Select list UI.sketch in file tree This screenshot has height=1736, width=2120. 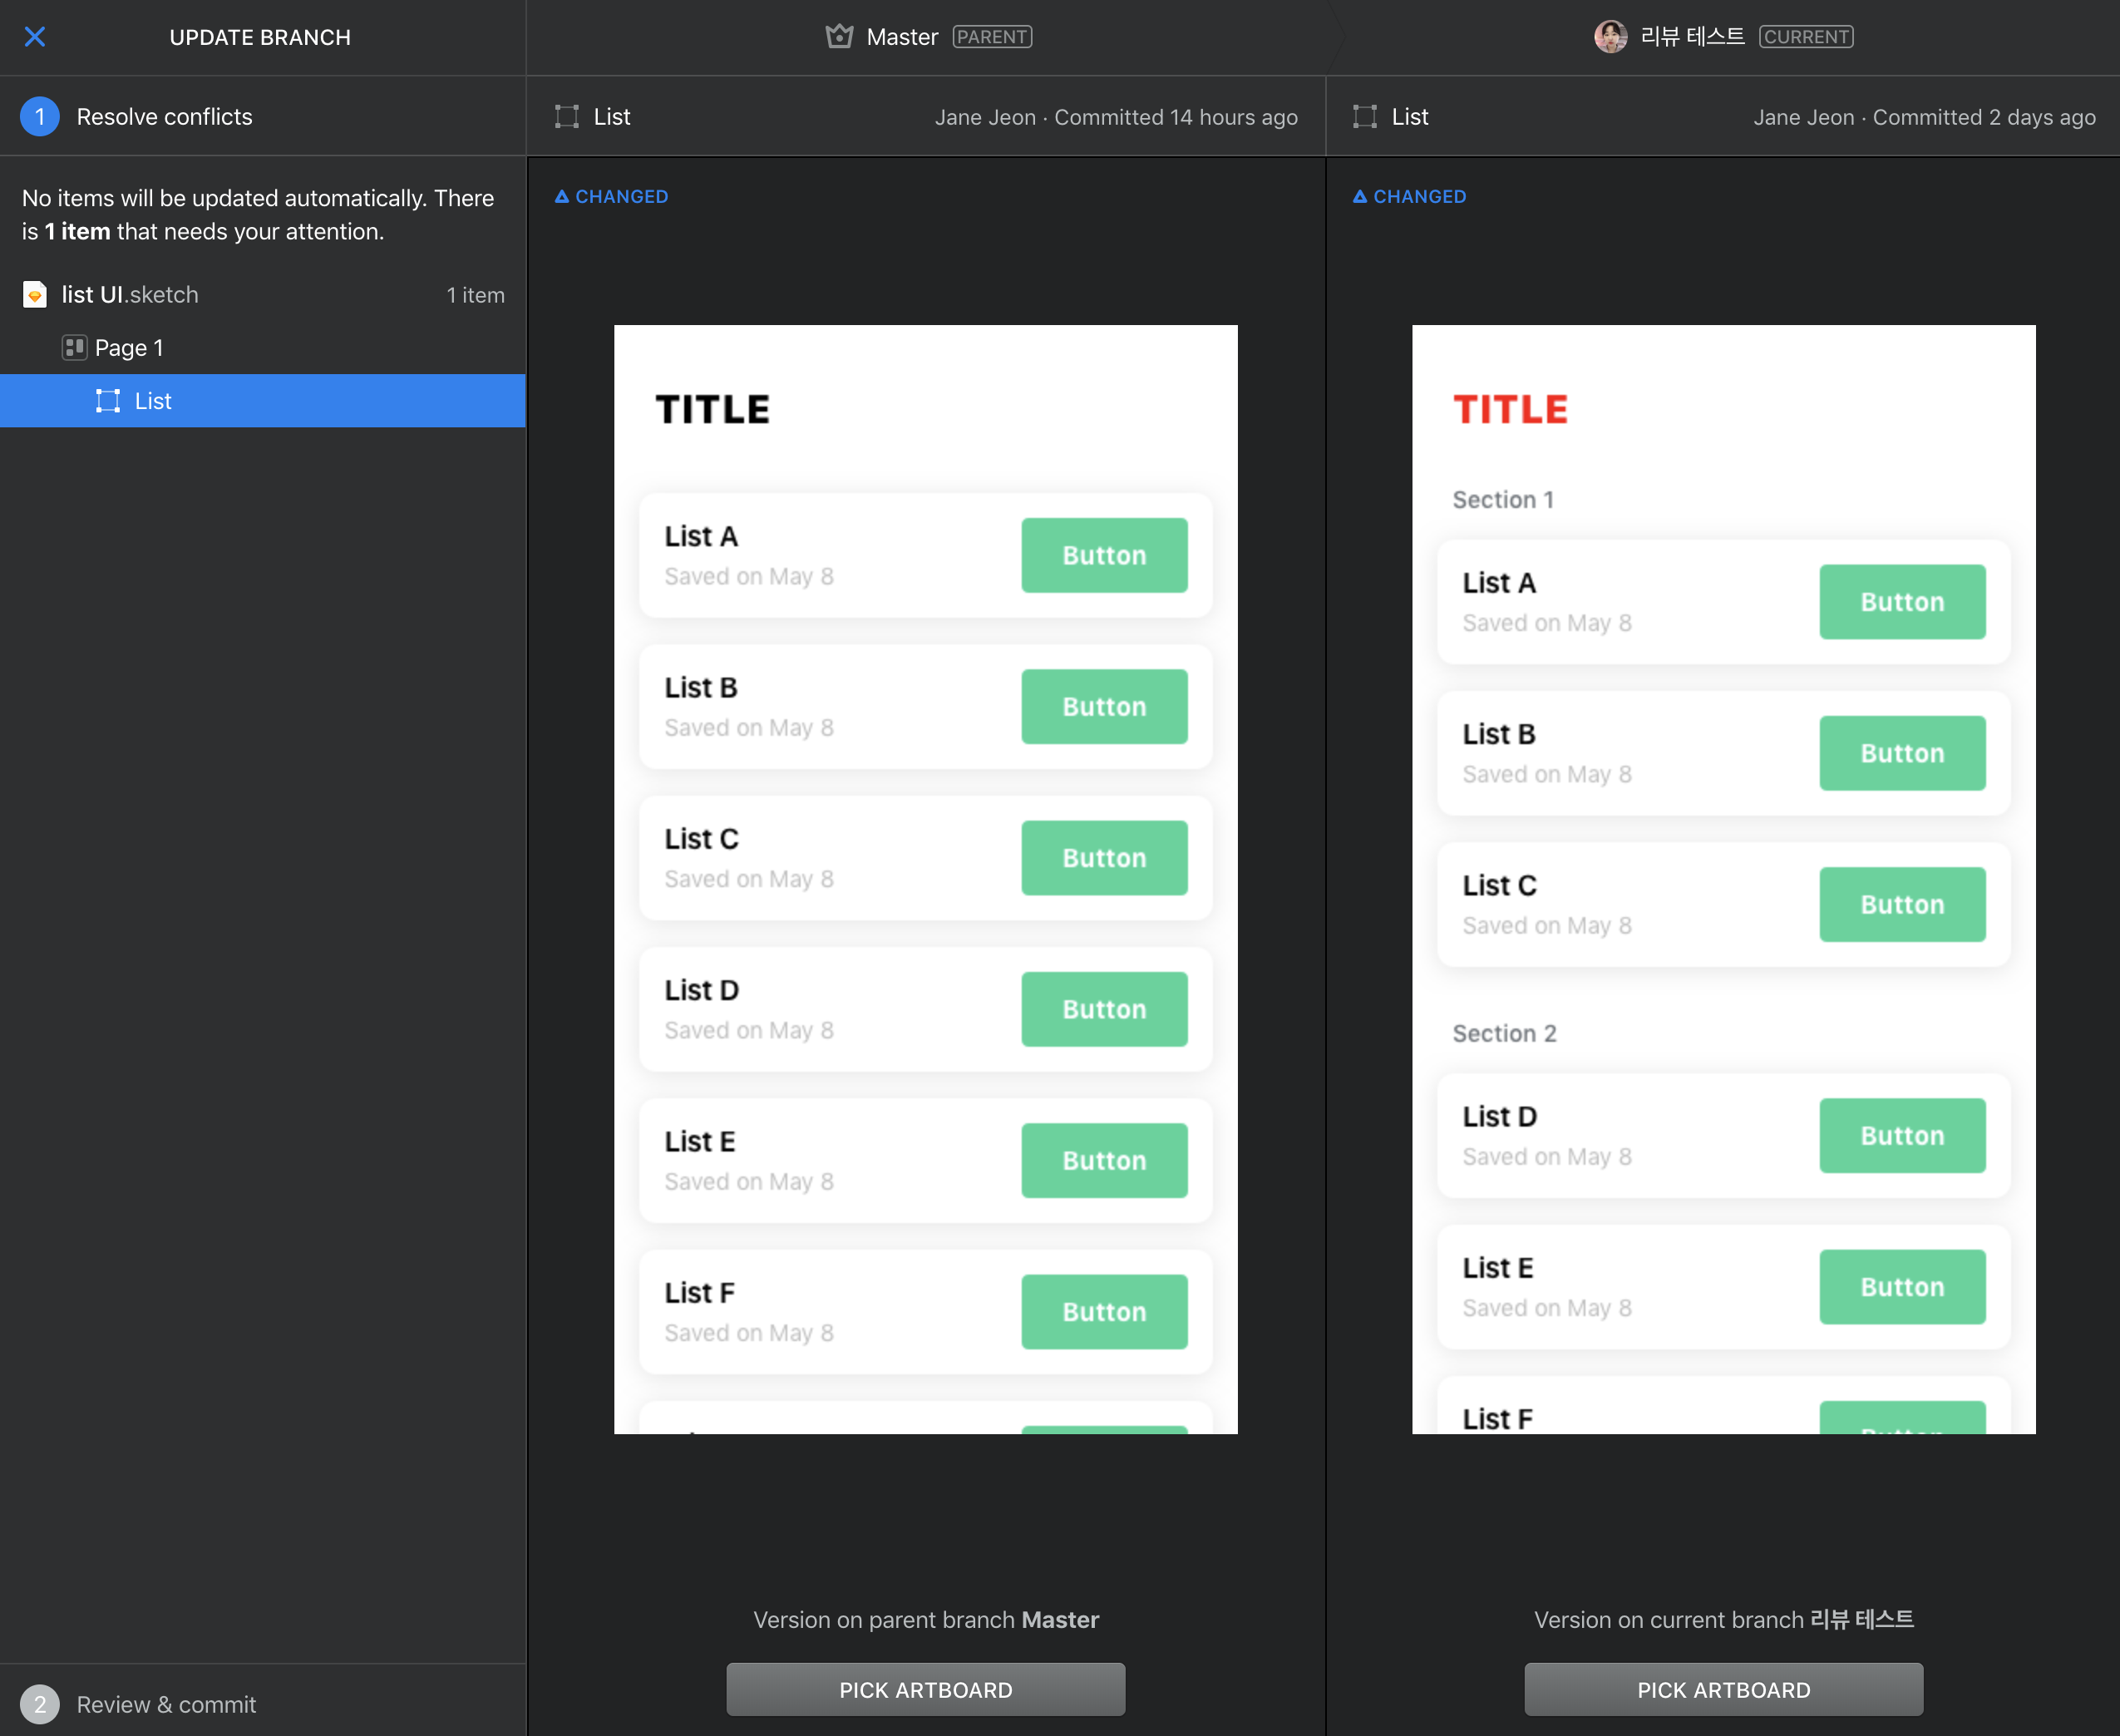tap(130, 295)
